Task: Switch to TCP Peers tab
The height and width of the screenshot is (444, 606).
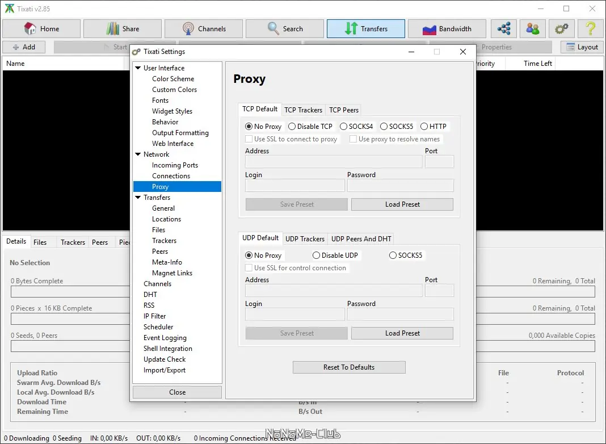Action: coord(344,110)
